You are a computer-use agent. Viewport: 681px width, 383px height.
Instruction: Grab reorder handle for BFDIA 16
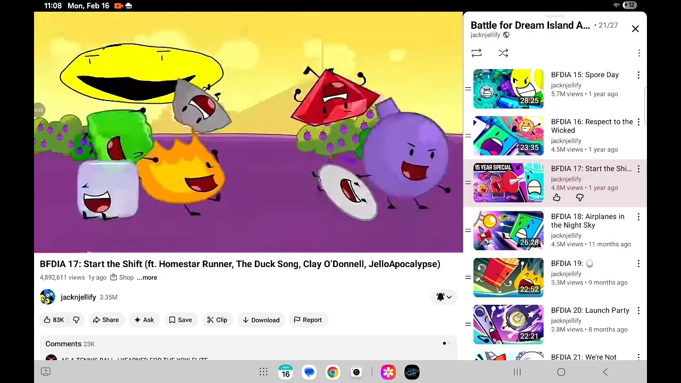click(x=468, y=136)
